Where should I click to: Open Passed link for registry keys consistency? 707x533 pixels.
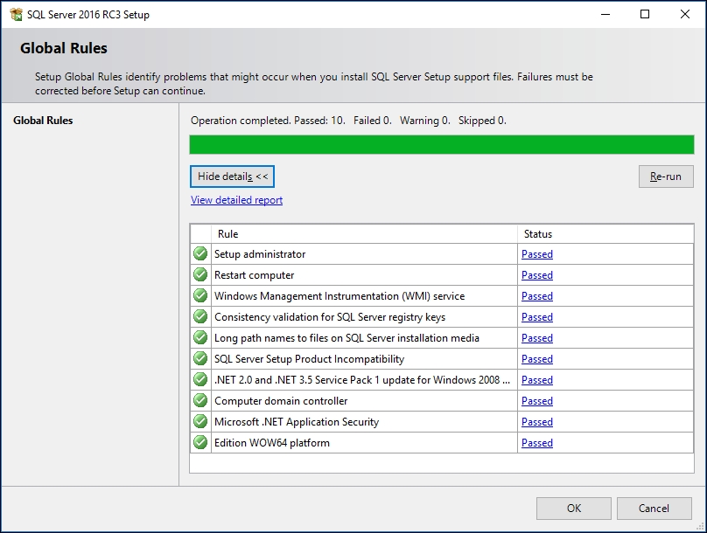coord(537,317)
